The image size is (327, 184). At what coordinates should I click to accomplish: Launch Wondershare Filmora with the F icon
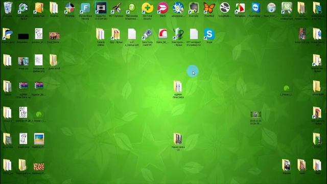pyautogui.click(x=85, y=8)
